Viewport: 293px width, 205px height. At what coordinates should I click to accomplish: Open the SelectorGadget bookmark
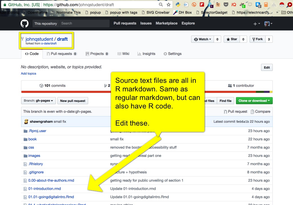212,13
